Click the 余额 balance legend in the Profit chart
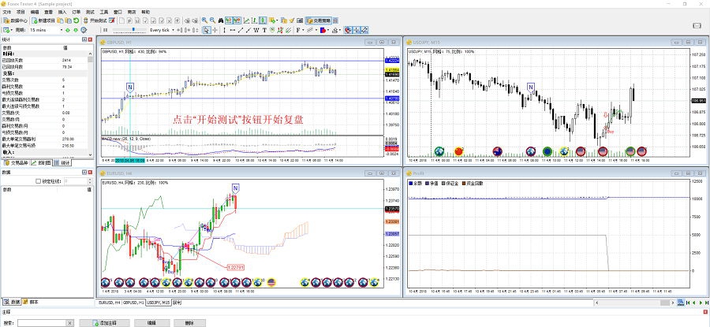 [x=415, y=183]
